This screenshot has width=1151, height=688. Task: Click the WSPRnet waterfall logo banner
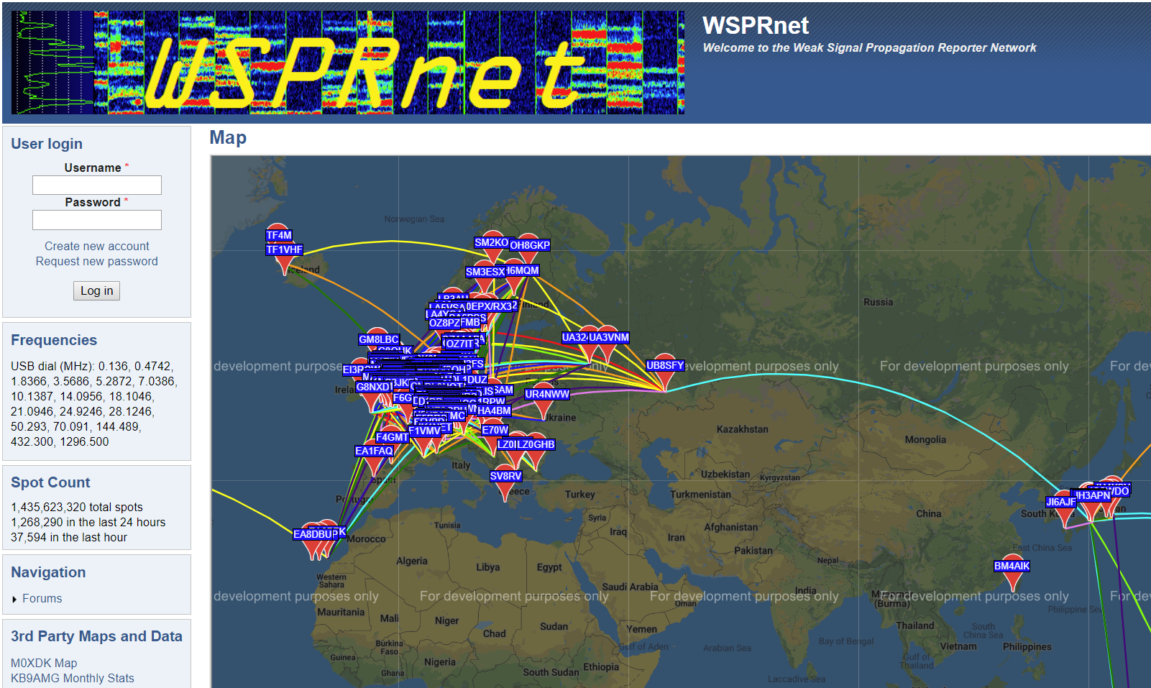point(348,63)
